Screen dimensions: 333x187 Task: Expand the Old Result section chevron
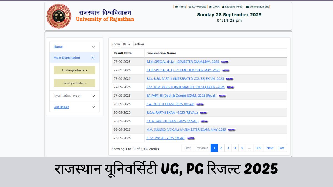(93, 107)
